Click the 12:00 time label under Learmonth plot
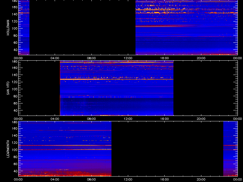The height and width of the screenshot is (182, 243). click(128, 180)
